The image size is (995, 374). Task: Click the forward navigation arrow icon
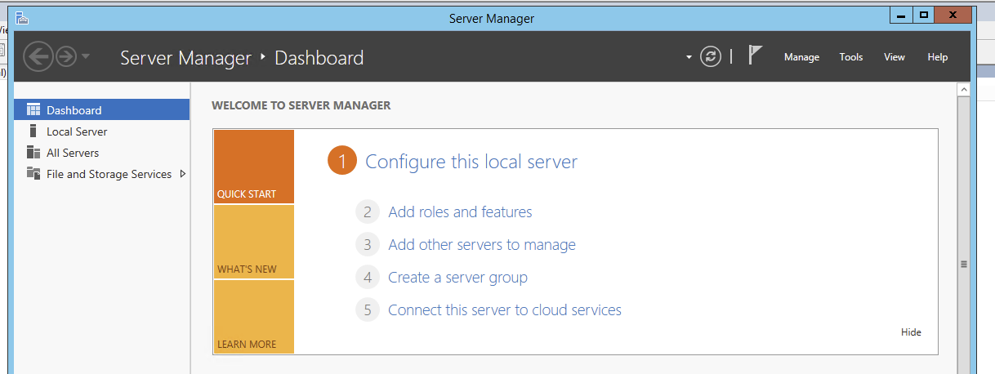[x=66, y=56]
